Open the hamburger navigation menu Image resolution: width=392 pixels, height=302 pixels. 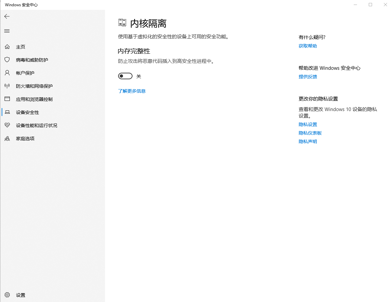pyautogui.click(x=7, y=31)
